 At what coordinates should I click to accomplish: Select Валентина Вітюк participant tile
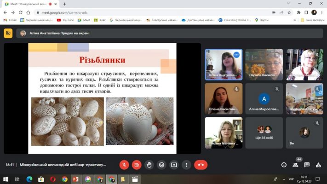(304, 99)
